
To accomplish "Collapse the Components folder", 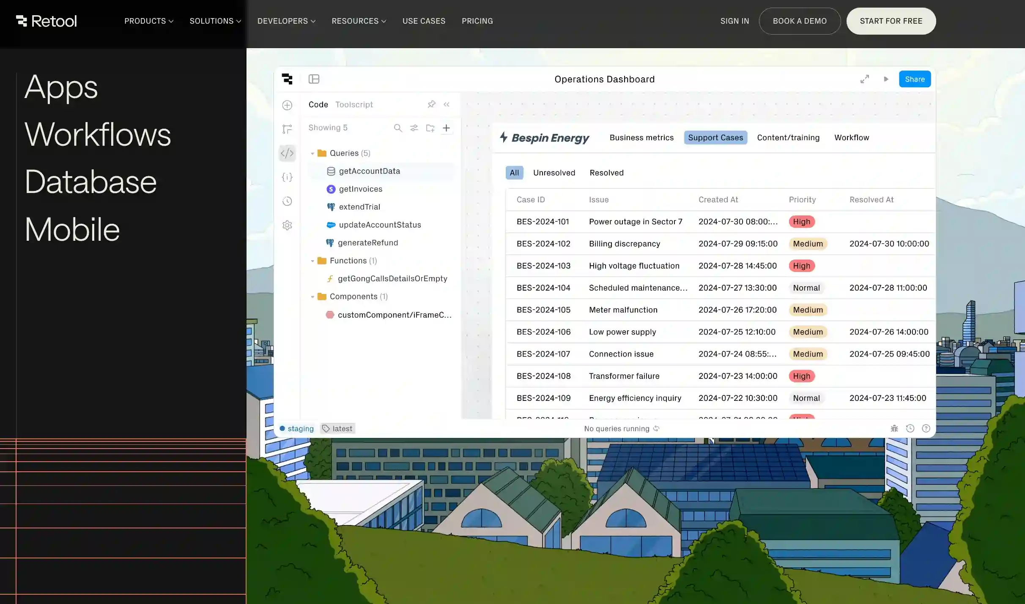I will tap(312, 297).
